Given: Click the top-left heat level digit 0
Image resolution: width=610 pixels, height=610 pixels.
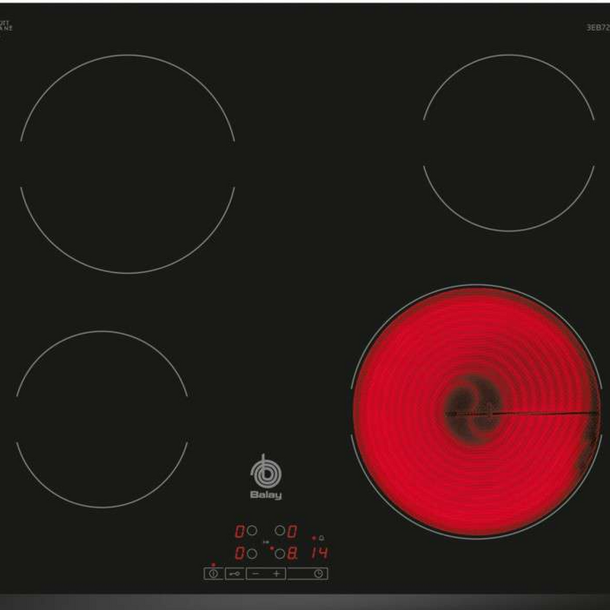Looking at the screenshot, I should click(239, 531).
